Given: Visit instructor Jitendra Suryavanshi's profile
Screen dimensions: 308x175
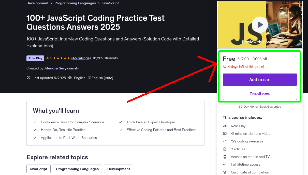Looking at the screenshot, I should click(x=62, y=68).
